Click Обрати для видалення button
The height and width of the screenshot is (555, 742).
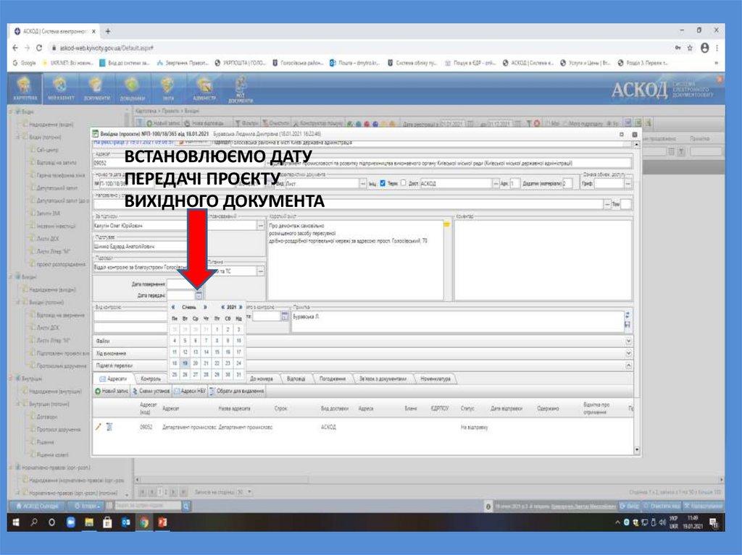[x=237, y=391]
